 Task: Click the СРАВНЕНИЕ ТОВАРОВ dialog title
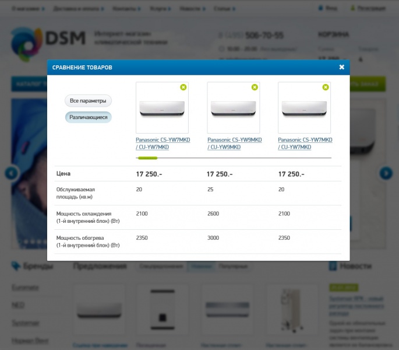[82, 67]
